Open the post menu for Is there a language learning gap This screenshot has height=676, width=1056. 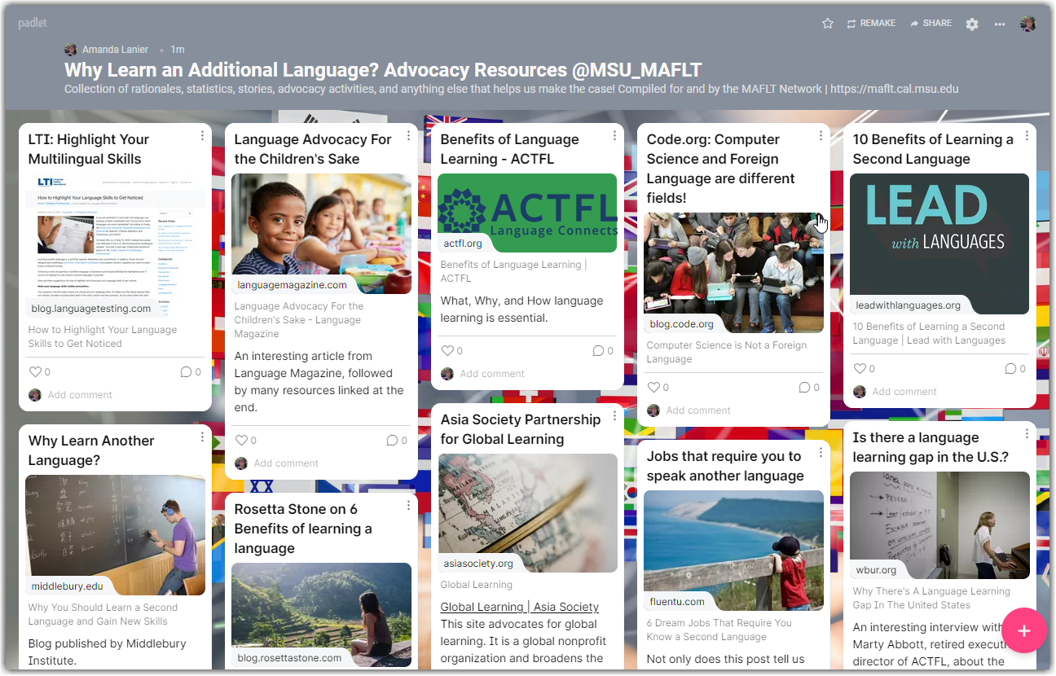tap(1027, 434)
